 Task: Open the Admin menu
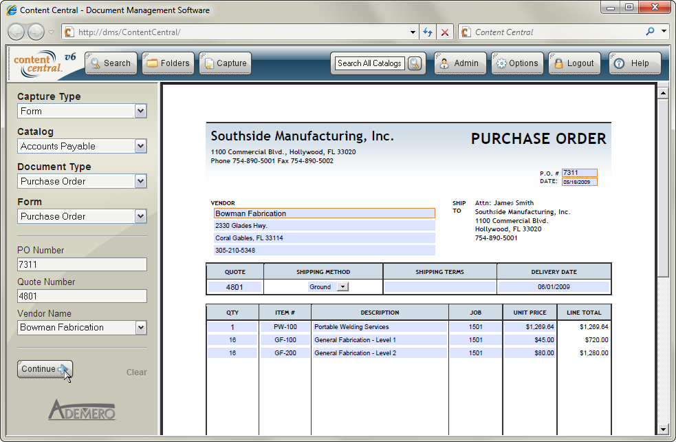tap(460, 63)
